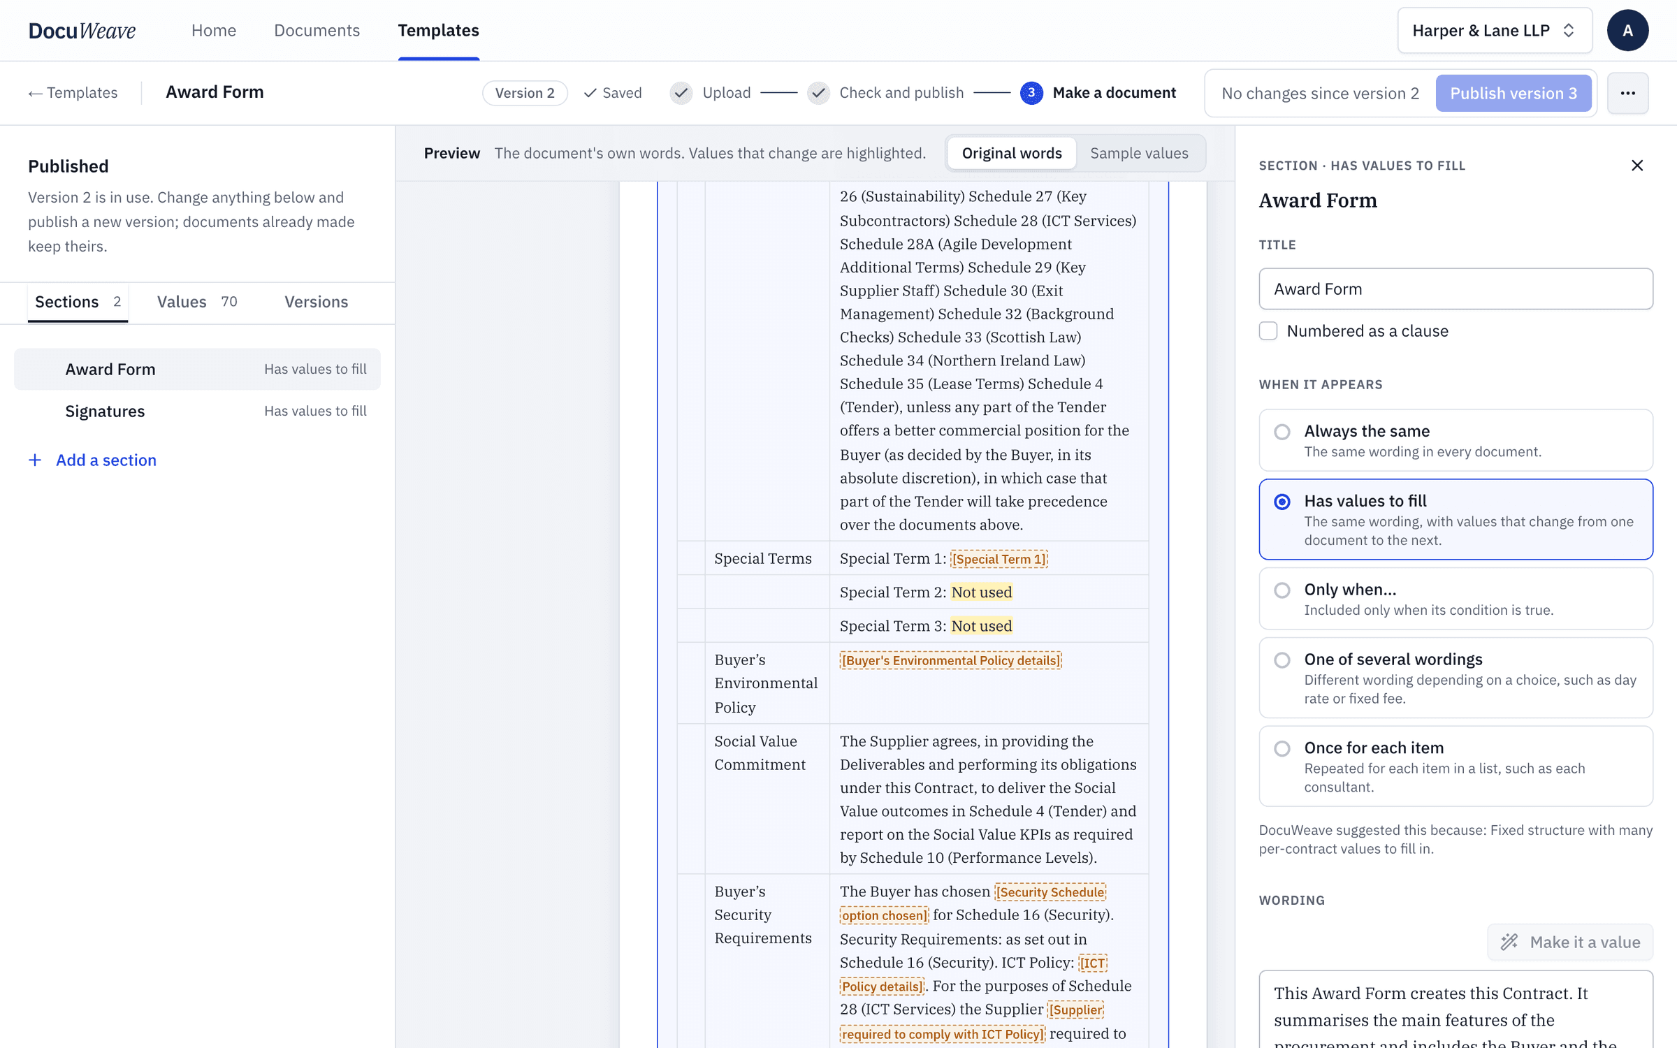Close the section details panel
1677x1048 pixels.
(1637, 165)
